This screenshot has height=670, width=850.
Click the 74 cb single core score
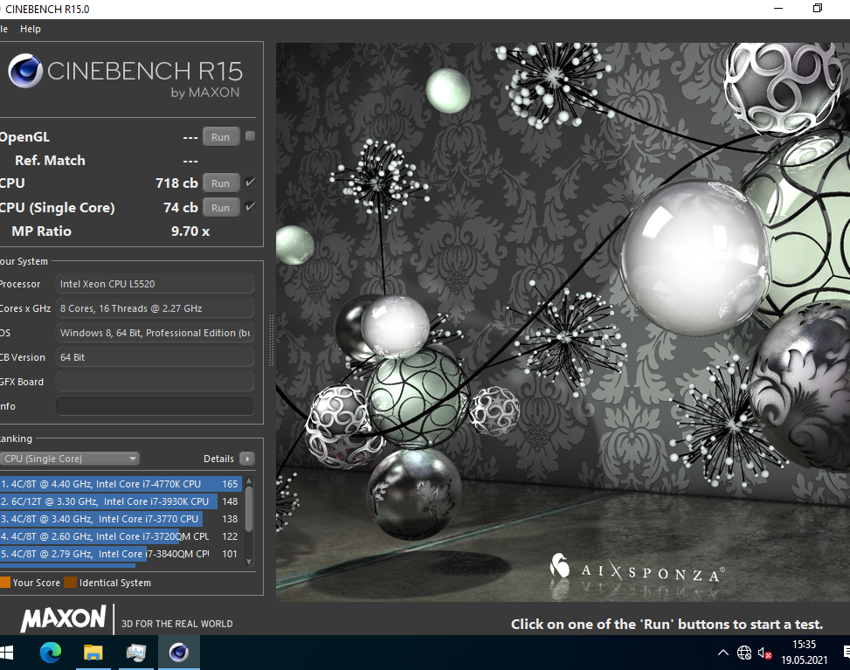181,208
